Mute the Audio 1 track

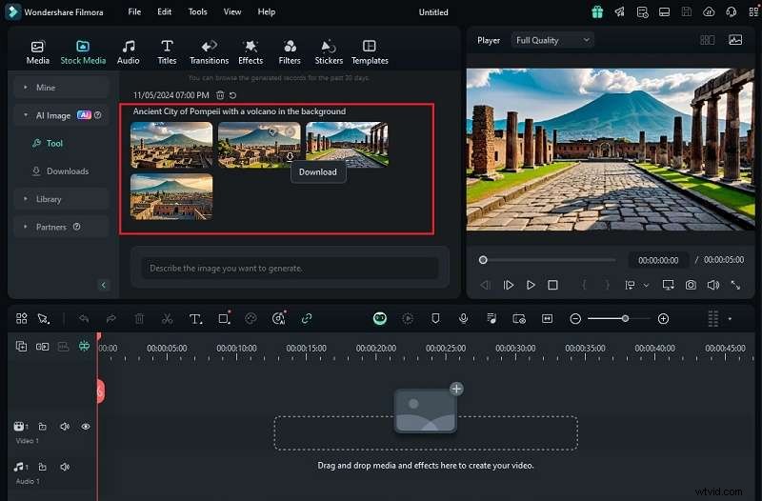[64, 467]
